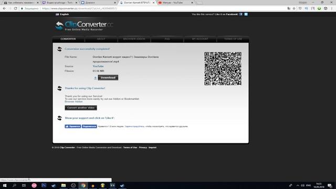Click the secure lock icon in address bar
Image resolution: width=336 pixels, height=189 pixels.
pyautogui.click(x=22, y=8)
